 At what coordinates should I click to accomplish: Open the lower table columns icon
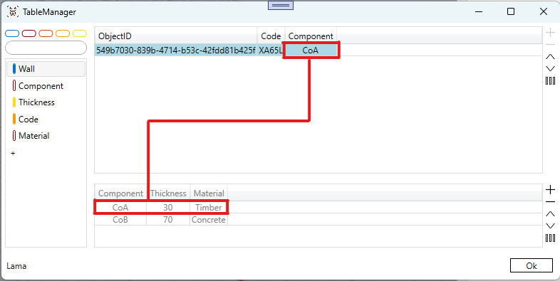(550, 238)
